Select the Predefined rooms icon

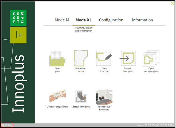tap(81, 58)
